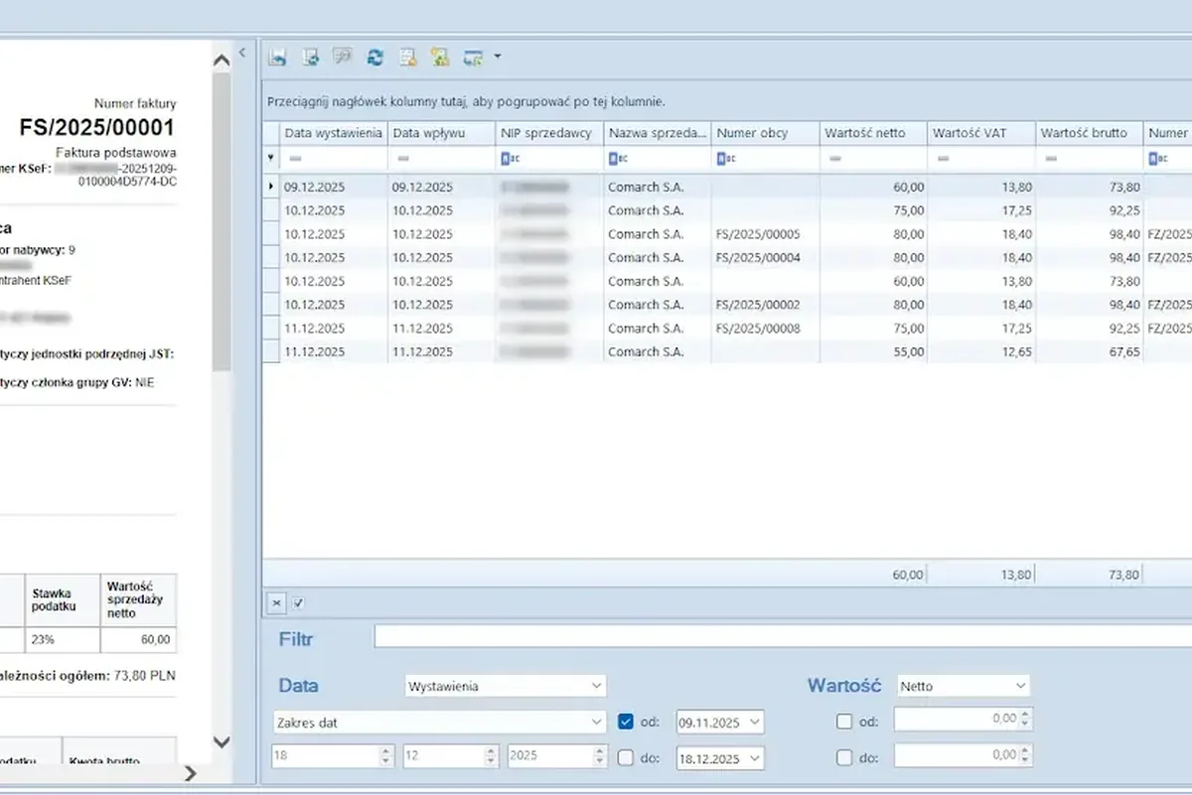The height and width of the screenshot is (795, 1192).
Task: Refresh the invoice list with the blue arrows icon
Action: 374,58
